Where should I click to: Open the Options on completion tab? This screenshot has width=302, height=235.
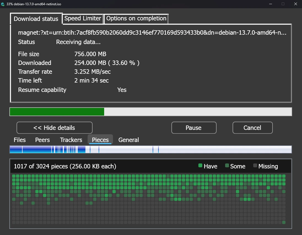pyautogui.click(x=136, y=18)
